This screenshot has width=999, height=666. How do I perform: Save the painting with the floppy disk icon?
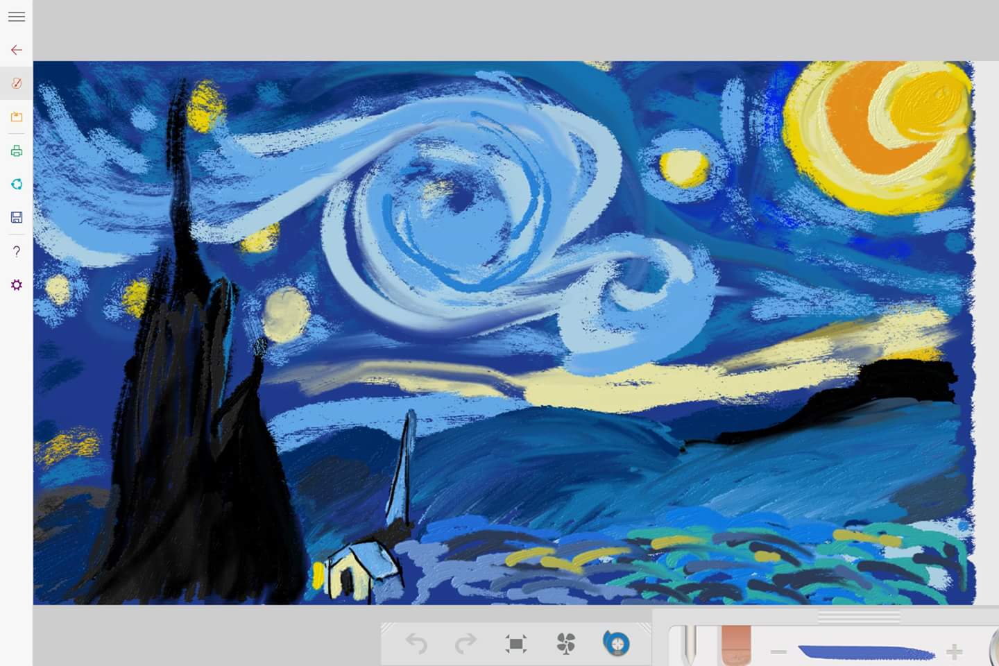click(17, 218)
